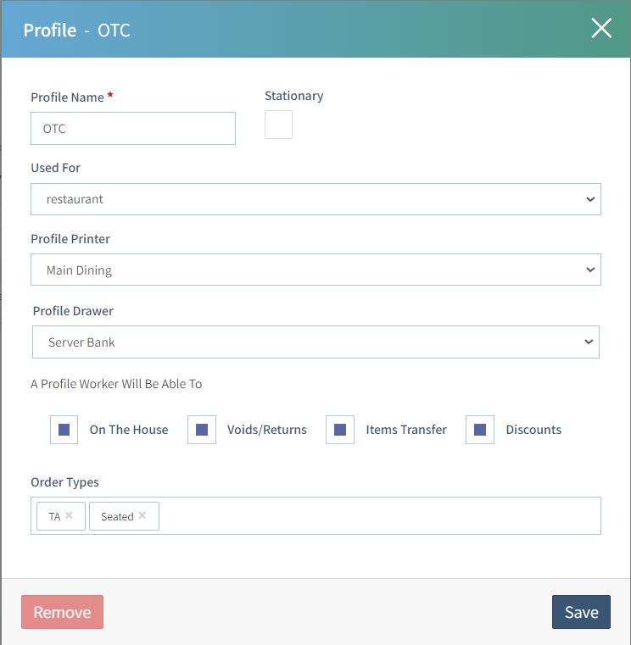Click the red Remove button

point(62,612)
